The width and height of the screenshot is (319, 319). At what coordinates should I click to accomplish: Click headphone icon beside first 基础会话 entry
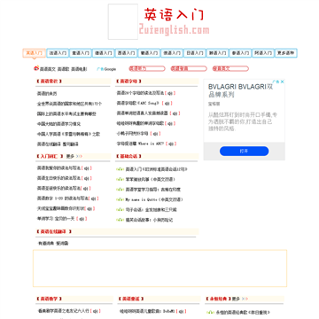point(120,169)
